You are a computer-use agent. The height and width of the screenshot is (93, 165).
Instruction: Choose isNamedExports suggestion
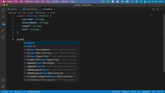[x=51, y=66]
